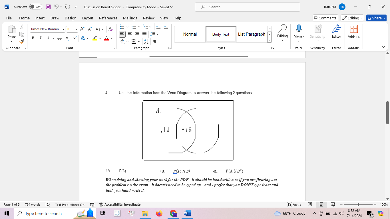Expand the bullets list dropdown arrow
Image resolution: width=390 pixels, height=219 pixels.
point(127,27)
